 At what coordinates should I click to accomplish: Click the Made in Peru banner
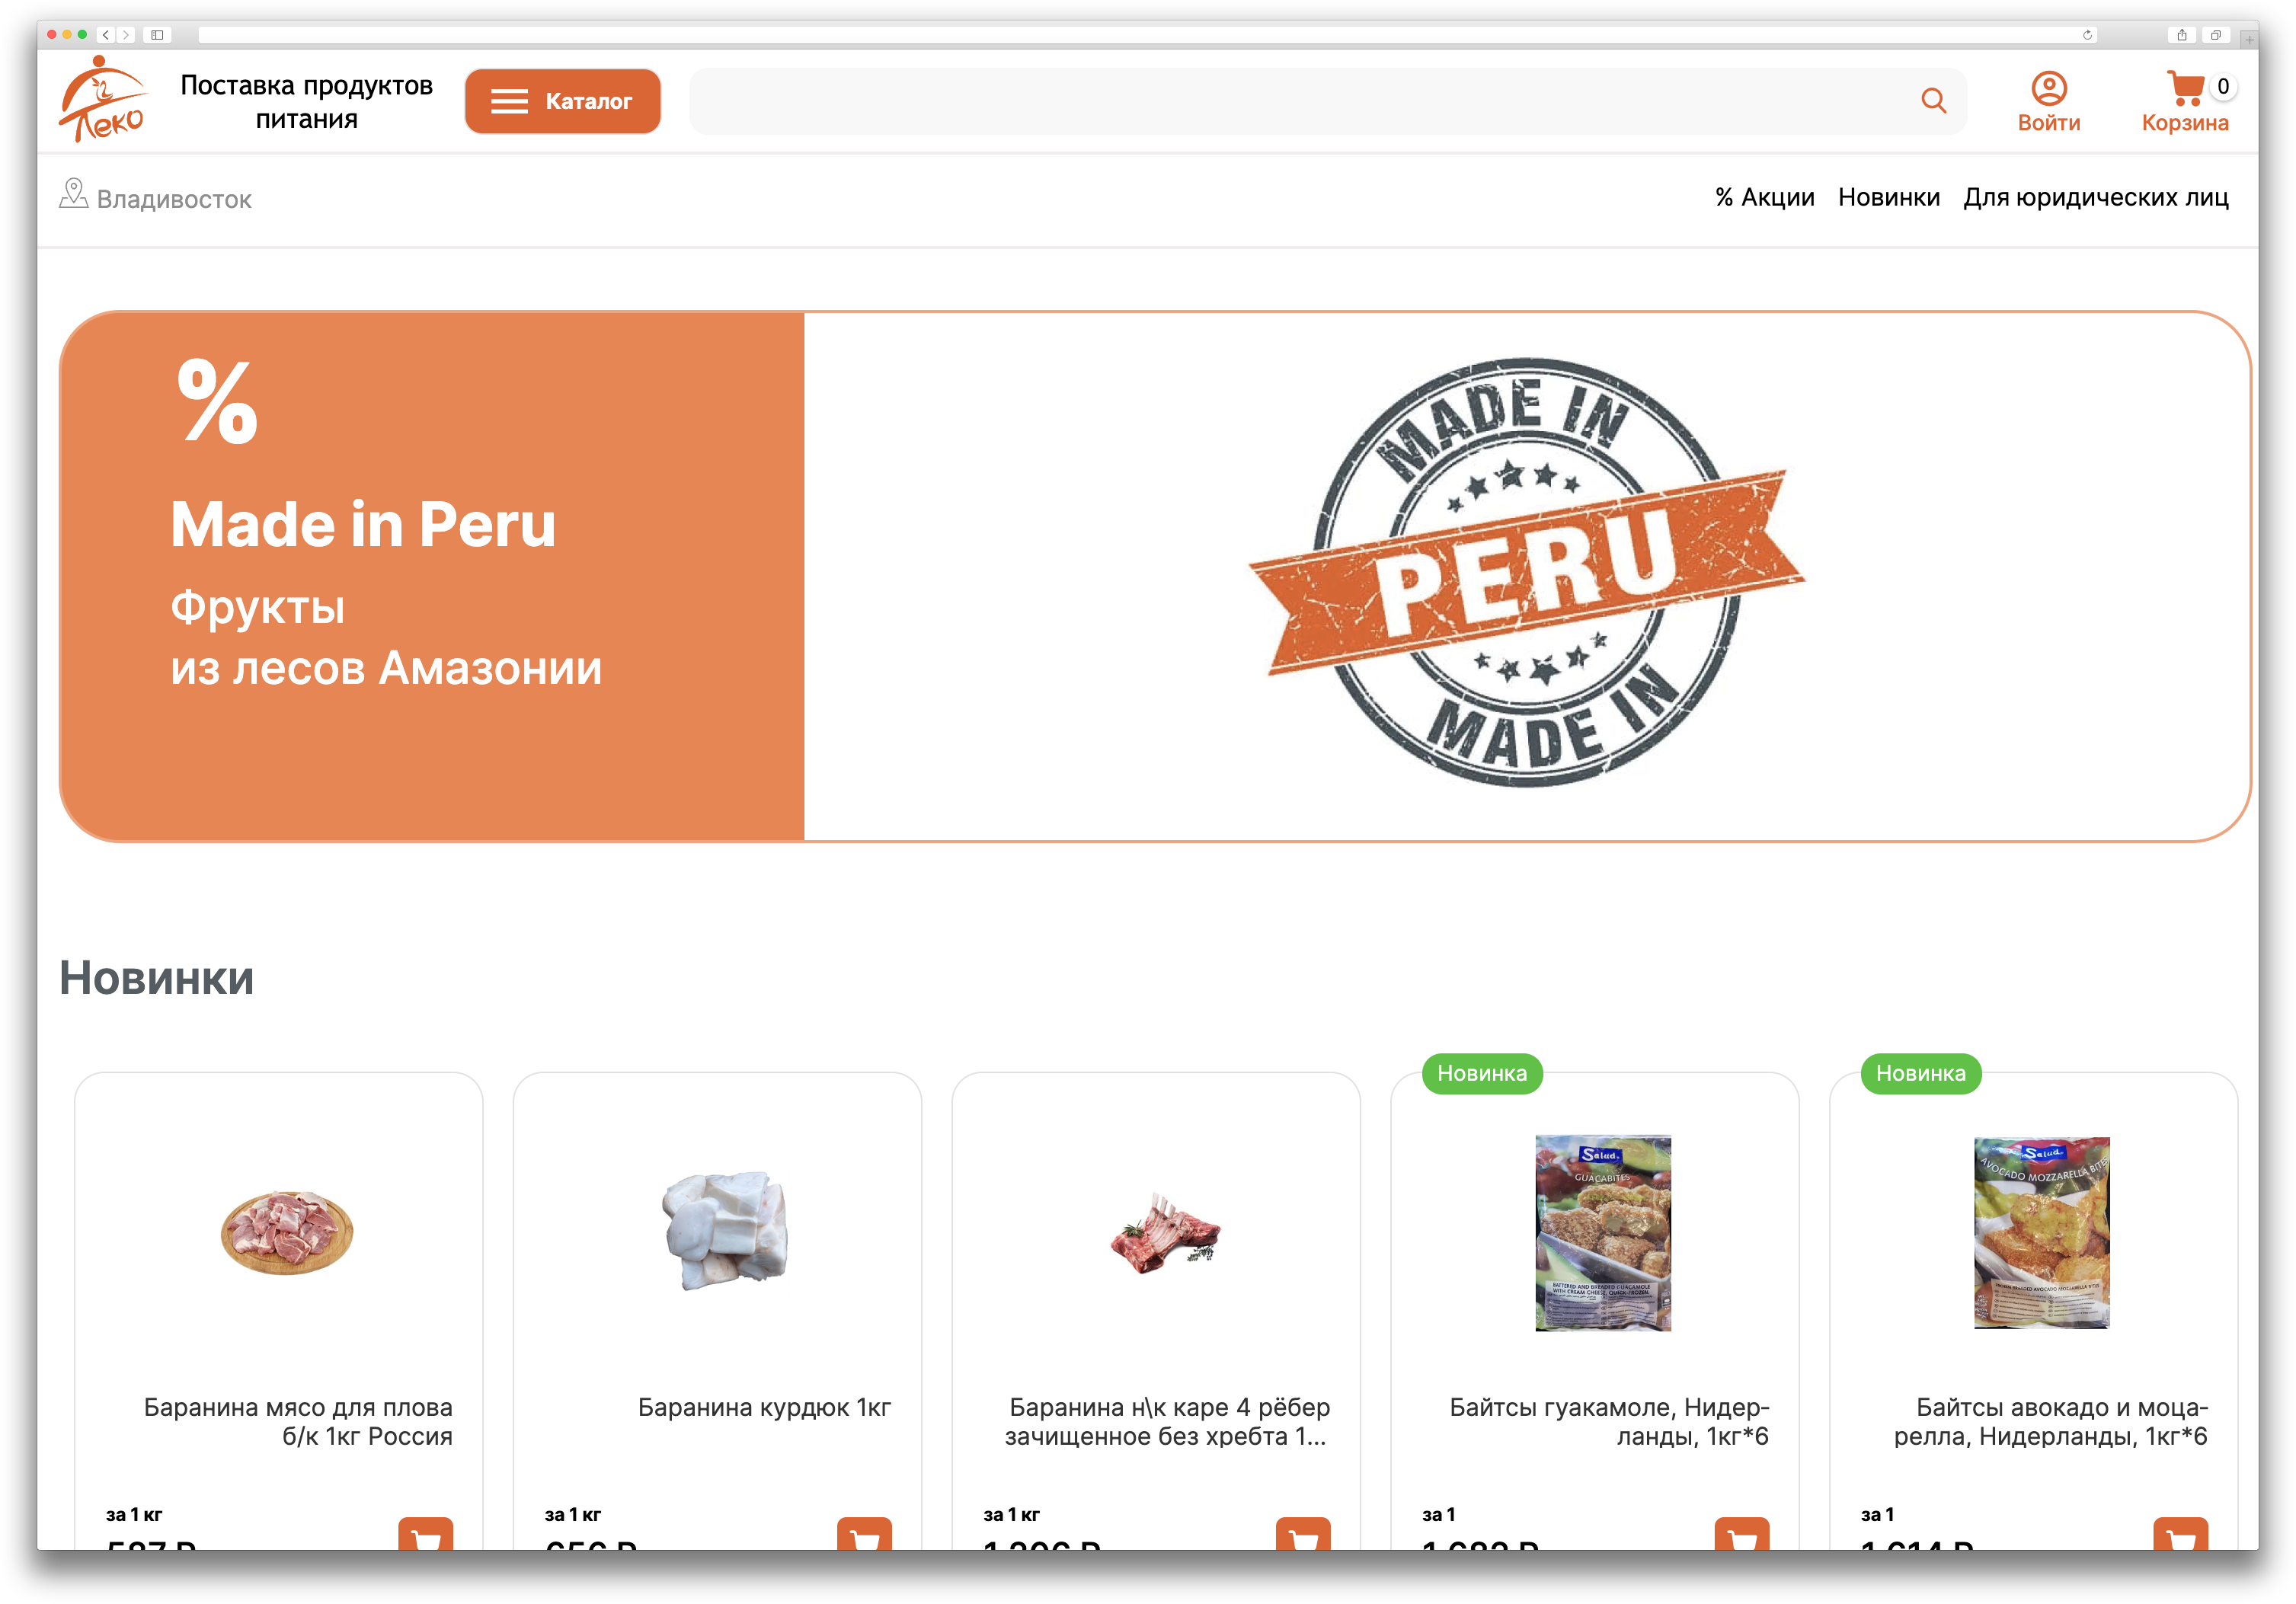coord(1154,576)
